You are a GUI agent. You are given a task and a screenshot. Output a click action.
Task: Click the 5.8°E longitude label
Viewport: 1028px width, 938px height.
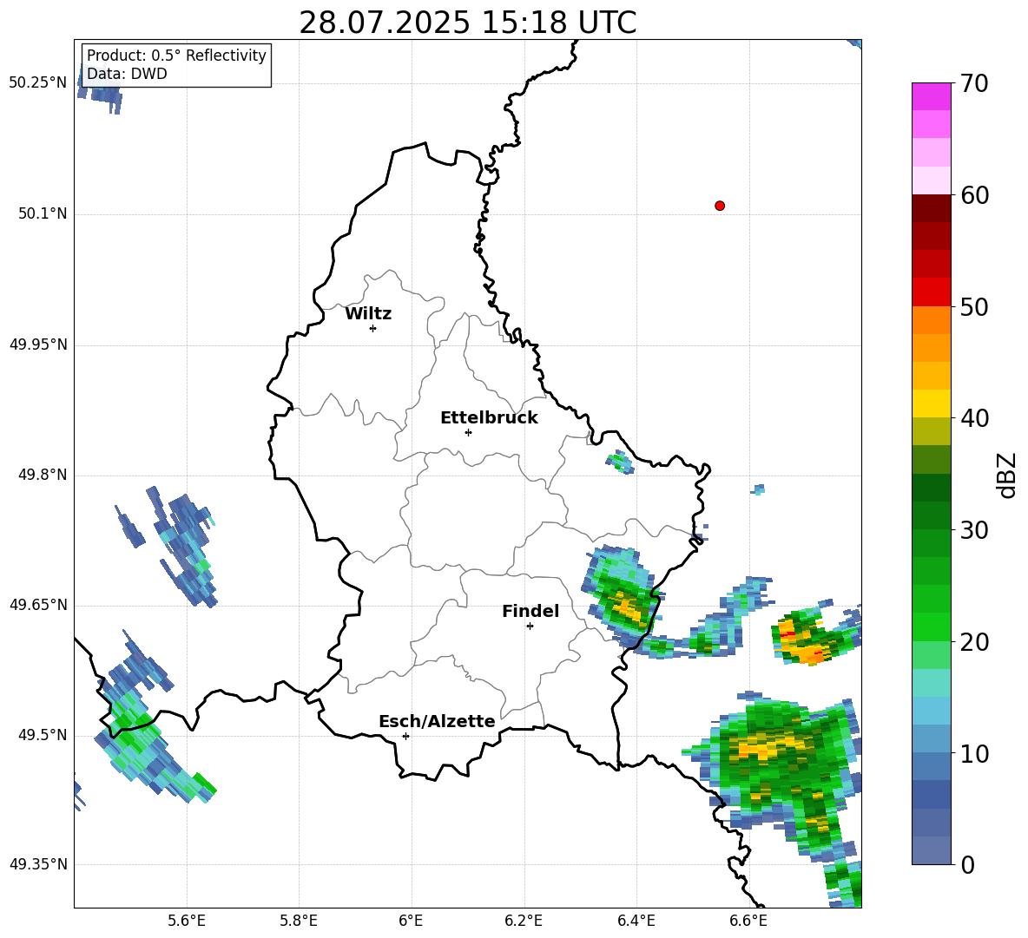[x=299, y=921]
